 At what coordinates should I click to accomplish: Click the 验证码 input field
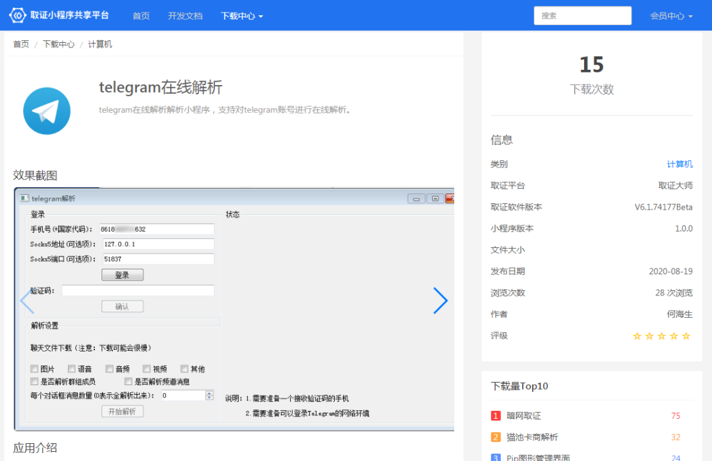coord(138,291)
